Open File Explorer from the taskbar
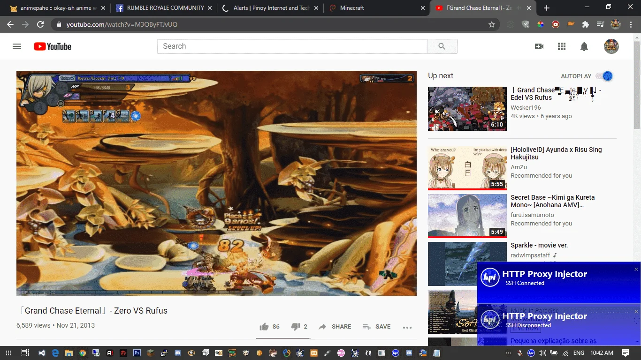 (69, 353)
